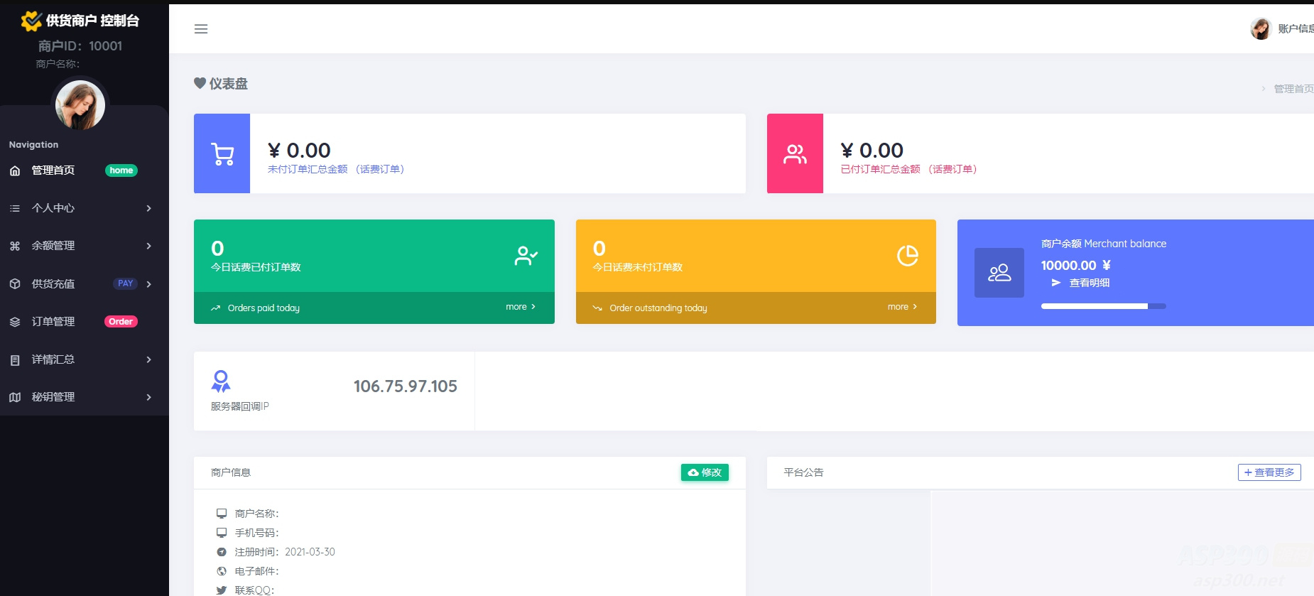
Task: Open 供货充值 PAY menu item
Action: (x=53, y=284)
